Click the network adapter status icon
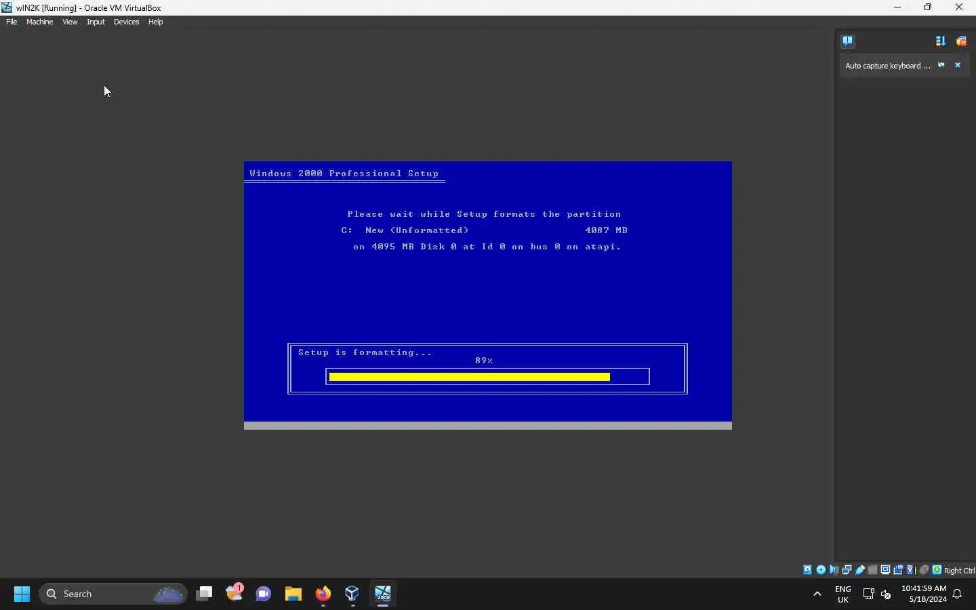 point(847,570)
